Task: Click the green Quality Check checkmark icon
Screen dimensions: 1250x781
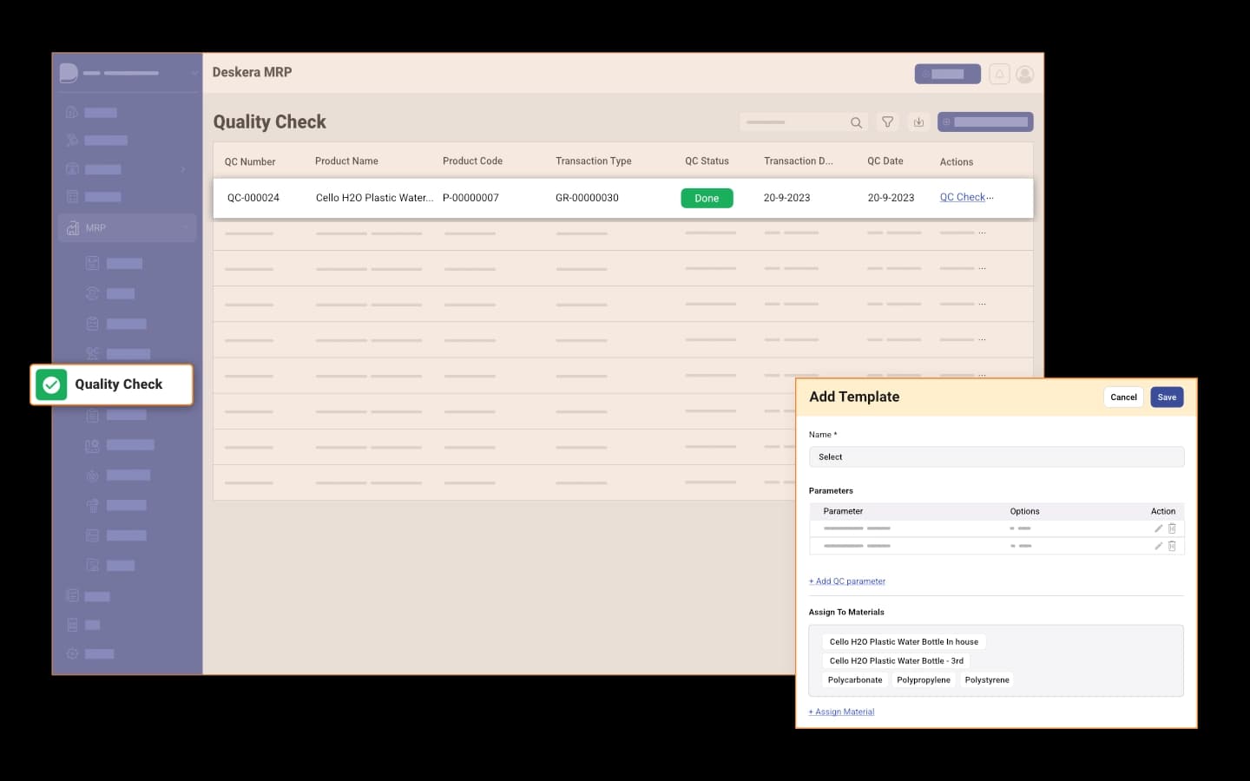Action: [51, 384]
